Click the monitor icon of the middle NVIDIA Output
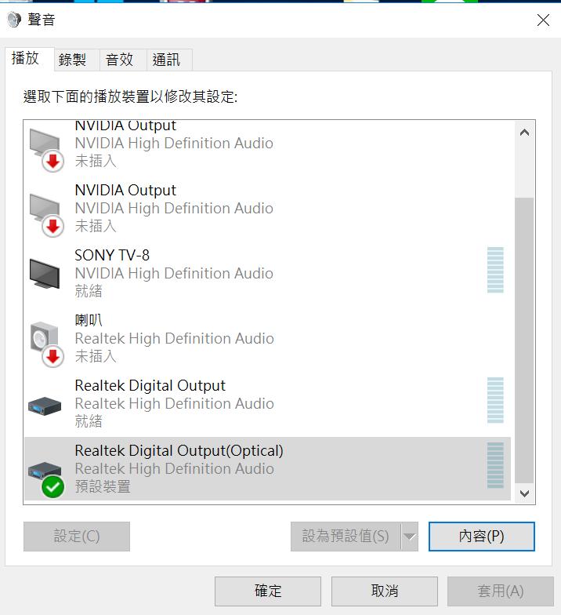 tap(47, 215)
